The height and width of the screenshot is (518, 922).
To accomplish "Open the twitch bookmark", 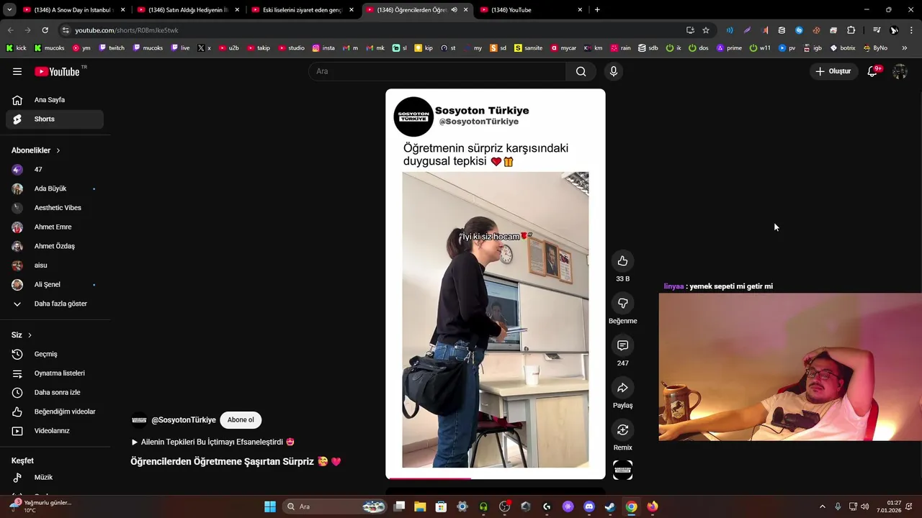I will 112,48.
